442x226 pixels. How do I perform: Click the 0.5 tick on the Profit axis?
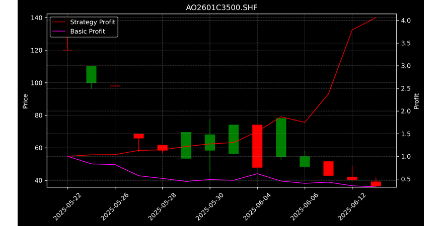[x=405, y=179]
